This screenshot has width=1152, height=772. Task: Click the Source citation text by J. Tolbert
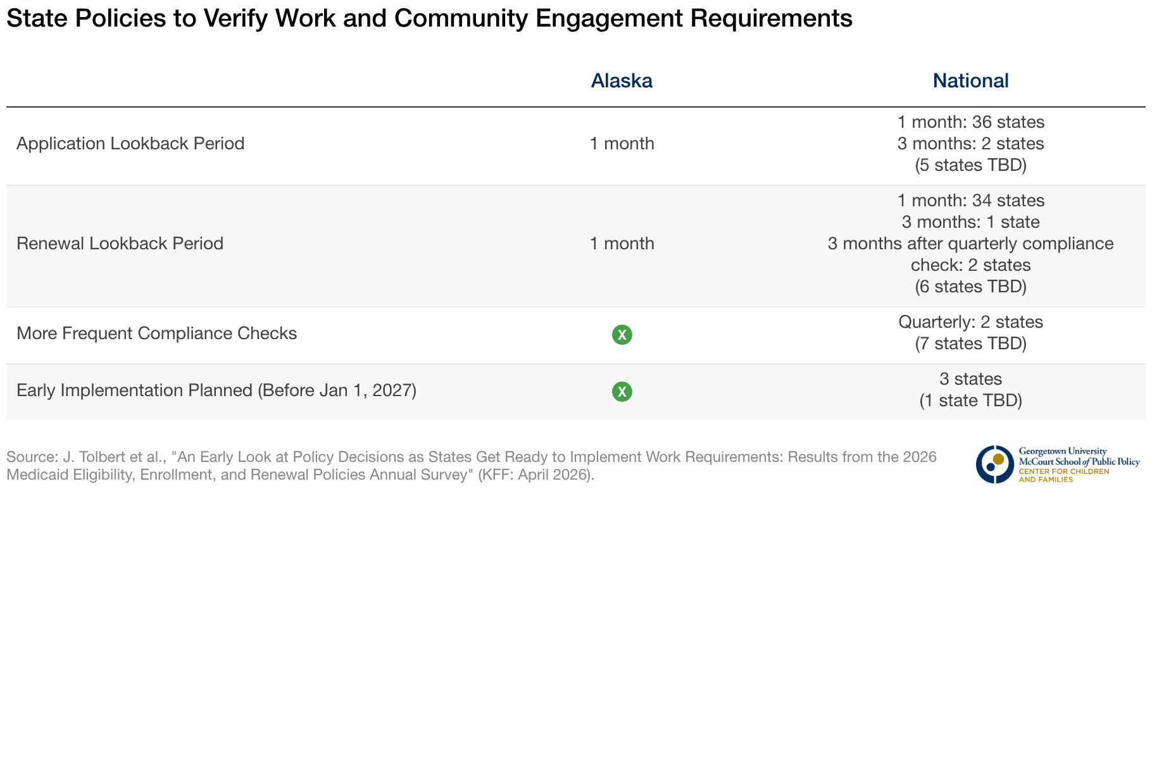pyautogui.click(x=472, y=466)
